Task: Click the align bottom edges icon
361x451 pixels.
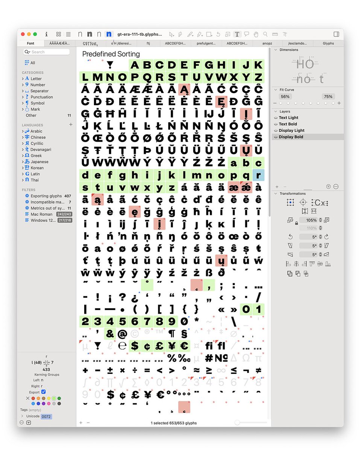Action: pyautogui.click(x=328, y=264)
